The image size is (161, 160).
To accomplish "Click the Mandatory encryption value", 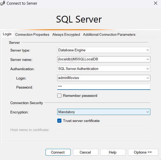I will click(x=67, y=112).
